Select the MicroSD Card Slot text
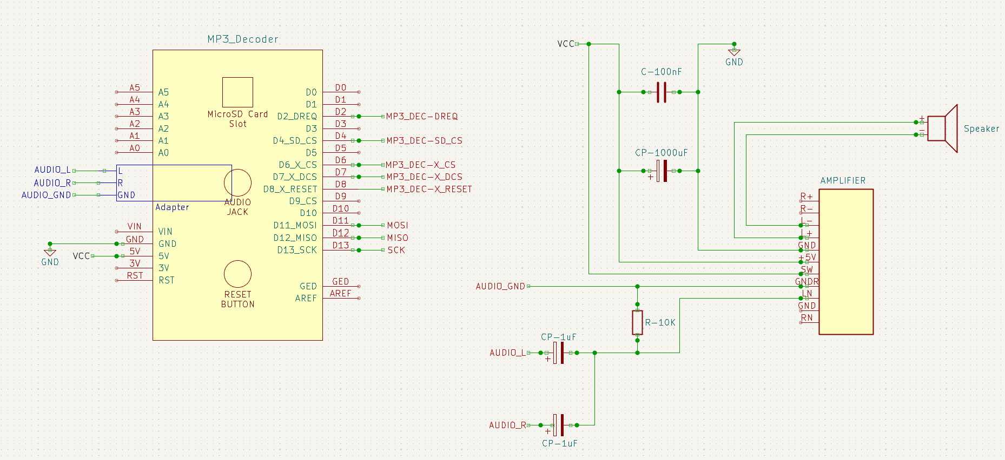This screenshot has width=1005, height=460. click(237, 119)
